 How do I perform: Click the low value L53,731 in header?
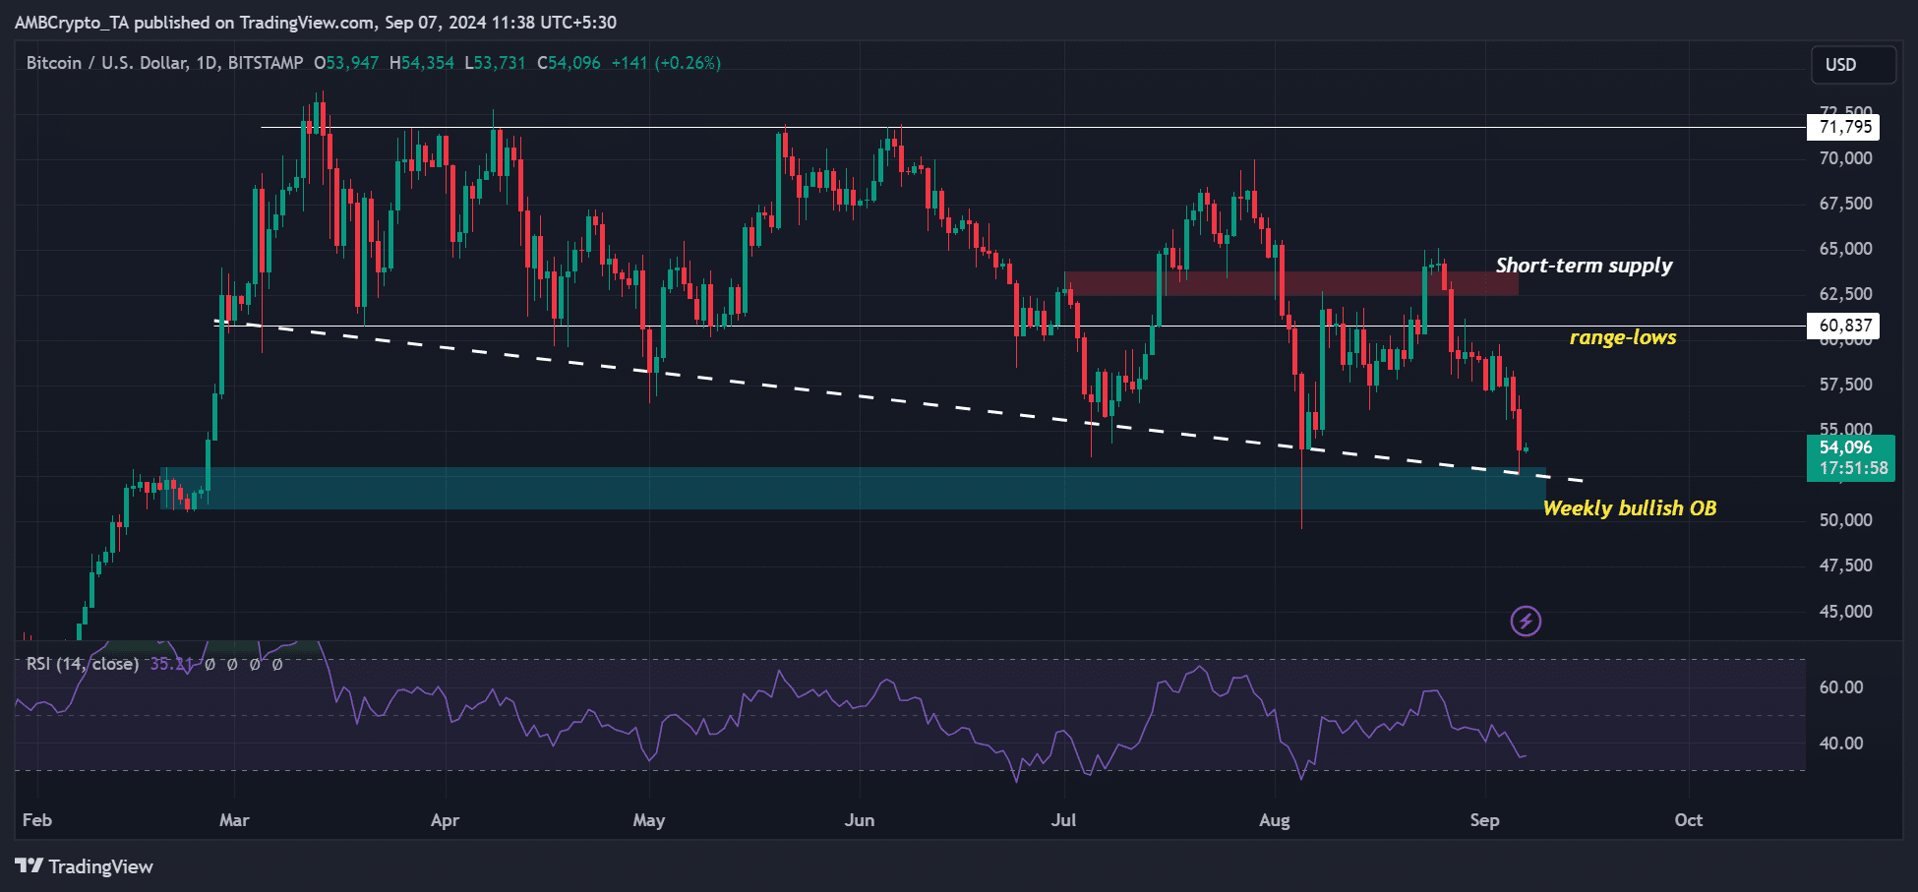click(x=496, y=63)
